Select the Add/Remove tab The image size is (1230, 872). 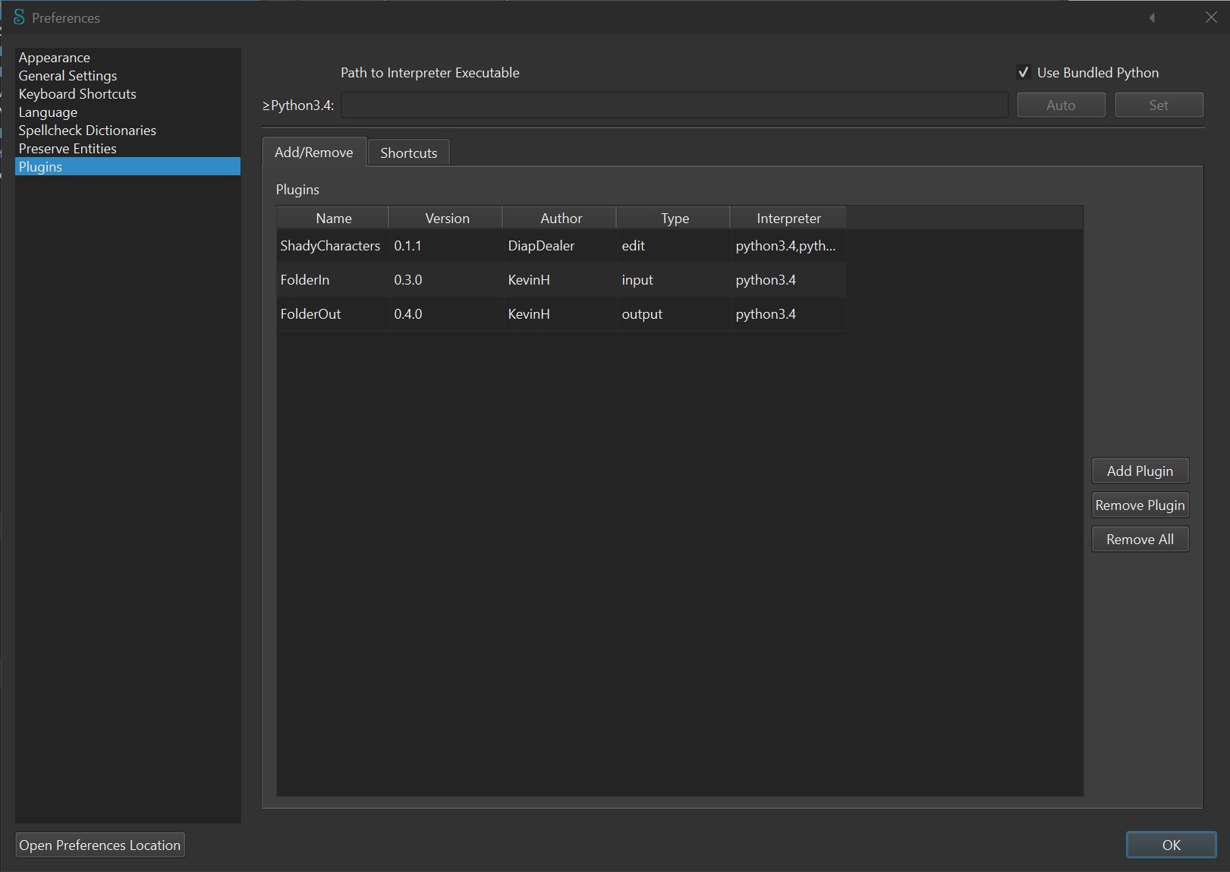[313, 153]
